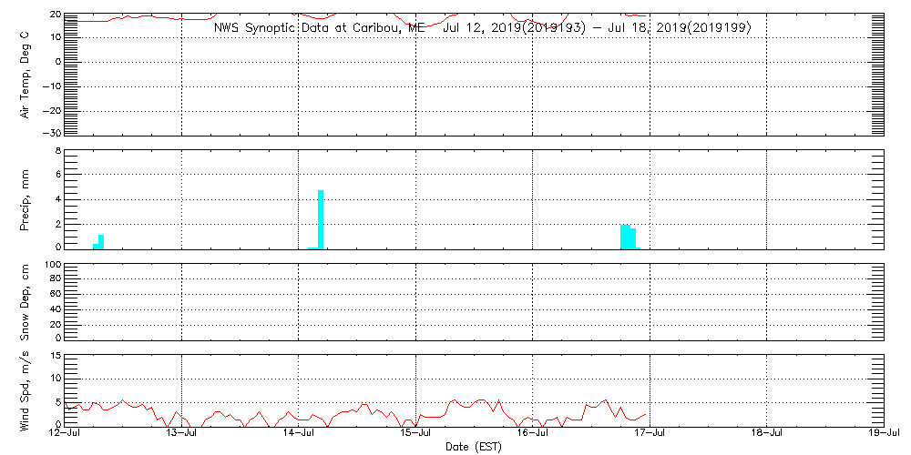
Task: Click the tallest cyan precipitation bar on 14-Jul
Action: click(321, 218)
